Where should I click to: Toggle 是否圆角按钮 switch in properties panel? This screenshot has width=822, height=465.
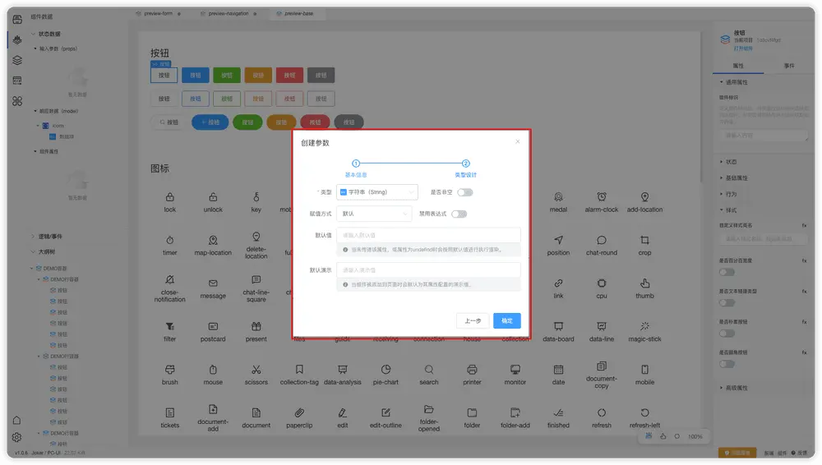(727, 364)
